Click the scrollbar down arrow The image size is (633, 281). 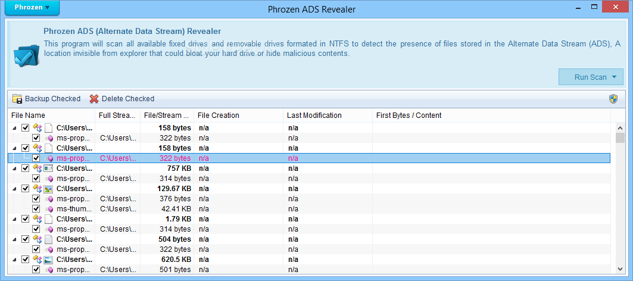coord(620,269)
